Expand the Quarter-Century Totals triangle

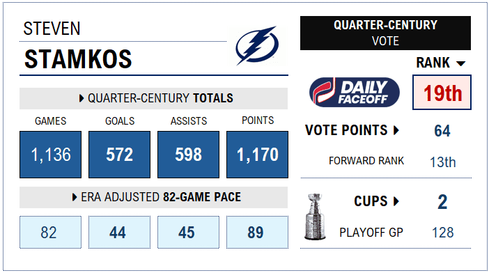tap(81, 98)
